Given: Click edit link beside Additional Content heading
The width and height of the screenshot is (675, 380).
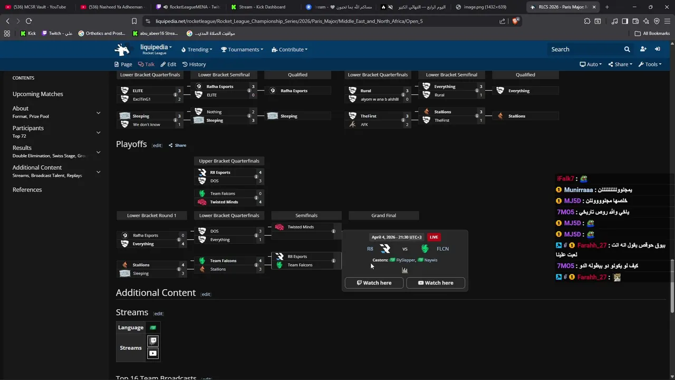Looking at the screenshot, I should pyautogui.click(x=206, y=294).
